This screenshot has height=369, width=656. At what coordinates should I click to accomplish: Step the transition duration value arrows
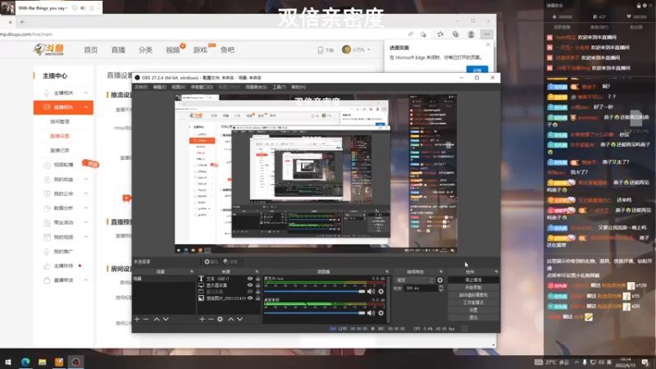tap(440, 289)
